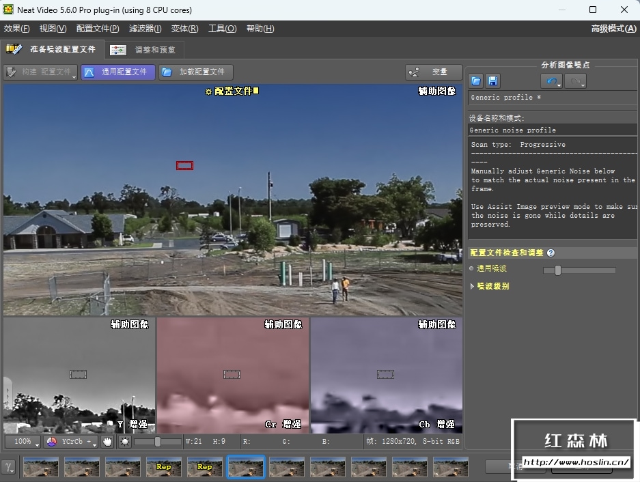The image size is (640, 482).
Task: Click the open profile folder icon
Action: [x=476, y=81]
